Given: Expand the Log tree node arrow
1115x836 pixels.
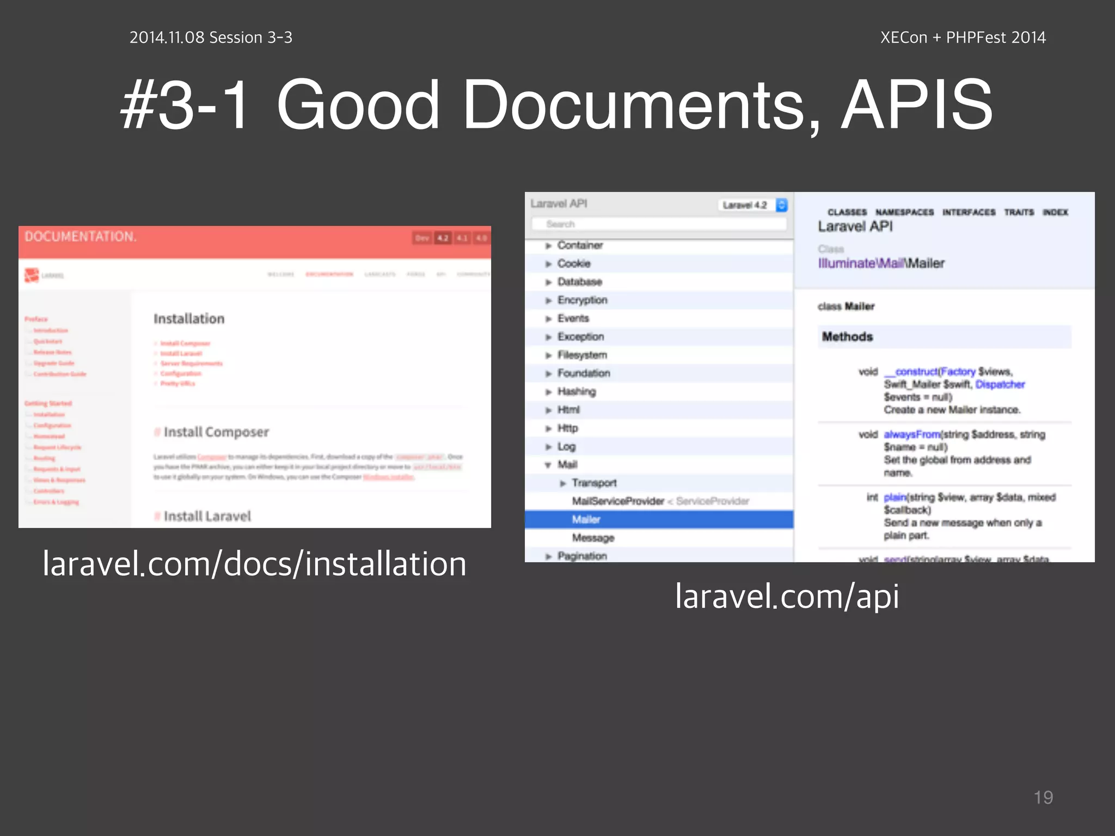Looking at the screenshot, I should point(548,447).
